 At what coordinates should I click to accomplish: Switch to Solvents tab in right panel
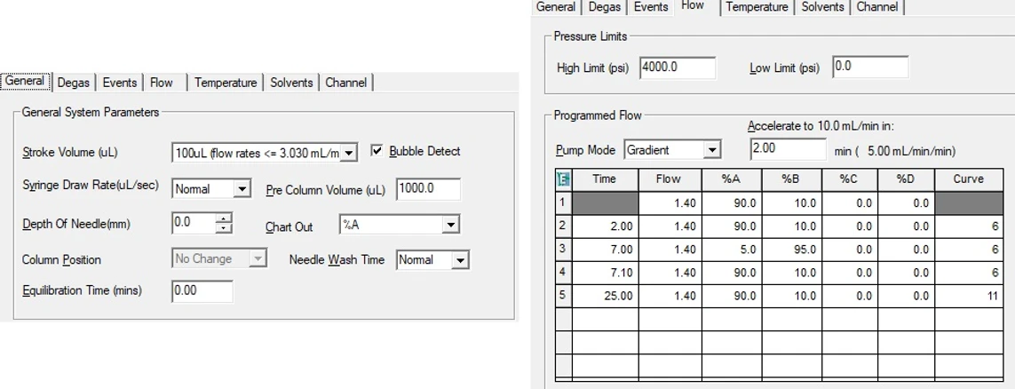(823, 7)
